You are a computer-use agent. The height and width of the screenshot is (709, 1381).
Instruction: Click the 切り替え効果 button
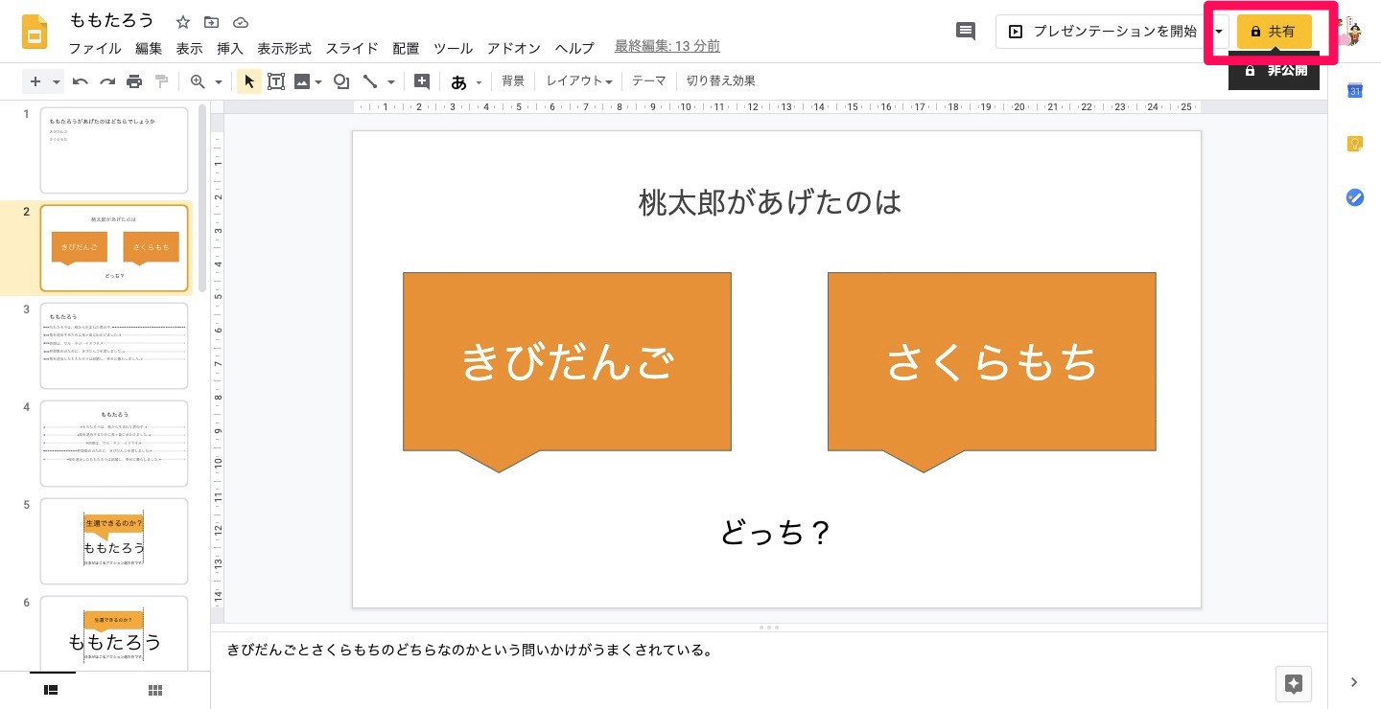coord(721,81)
